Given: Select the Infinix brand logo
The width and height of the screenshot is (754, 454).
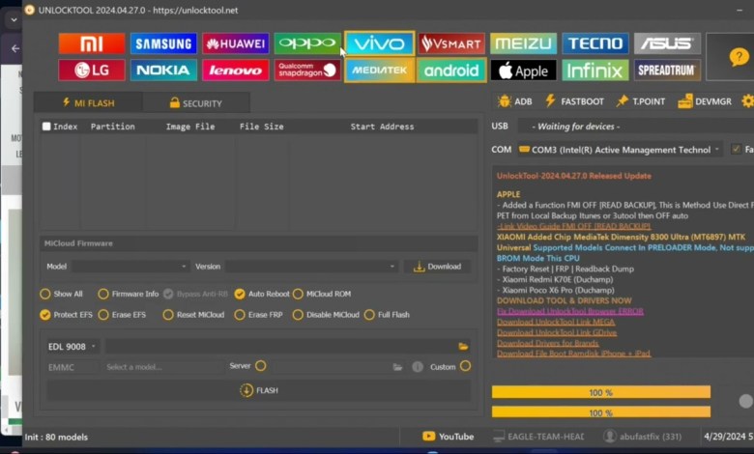Looking at the screenshot, I should click(x=595, y=71).
